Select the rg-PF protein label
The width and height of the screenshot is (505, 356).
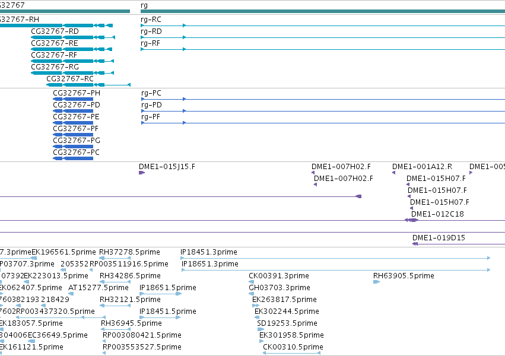coord(151,117)
